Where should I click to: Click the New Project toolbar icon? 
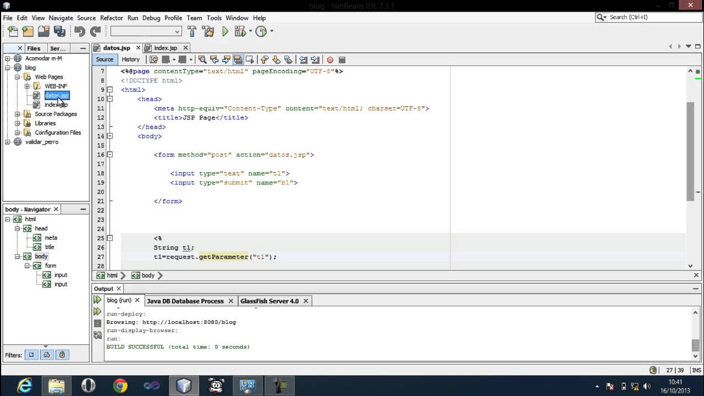[x=28, y=32]
